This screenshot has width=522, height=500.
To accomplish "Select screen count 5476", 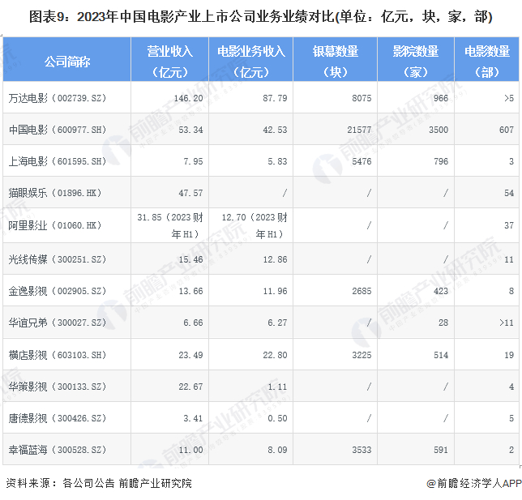I will 362,161.
